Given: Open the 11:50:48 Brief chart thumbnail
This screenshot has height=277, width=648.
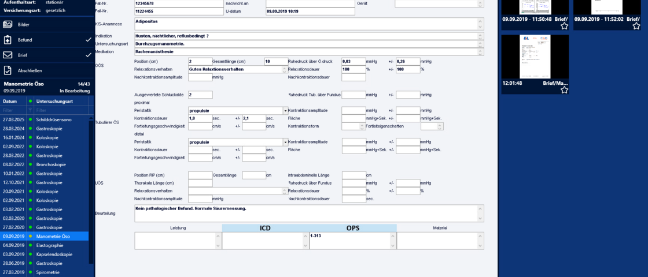Looking at the screenshot, I should click(535, 8).
